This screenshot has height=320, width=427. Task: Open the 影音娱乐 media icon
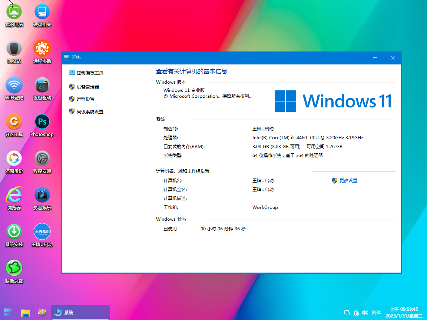42,199
